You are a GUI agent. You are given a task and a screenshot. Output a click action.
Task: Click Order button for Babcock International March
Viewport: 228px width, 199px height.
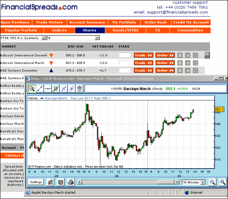[x=165, y=63]
